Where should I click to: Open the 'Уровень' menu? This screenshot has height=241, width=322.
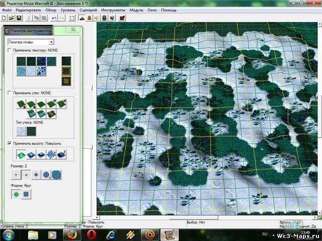(68, 10)
